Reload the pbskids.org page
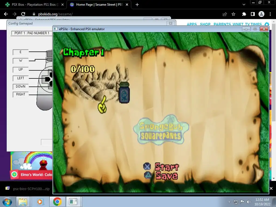 click(23, 14)
